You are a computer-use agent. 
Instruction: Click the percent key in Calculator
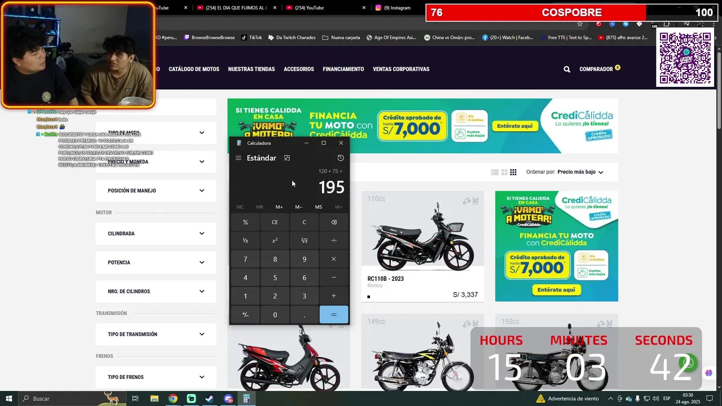pyautogui.click(x=245, y=222)
